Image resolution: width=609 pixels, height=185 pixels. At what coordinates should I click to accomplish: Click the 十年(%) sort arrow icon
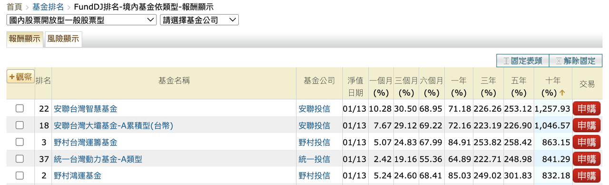click(x=562, y=93)
